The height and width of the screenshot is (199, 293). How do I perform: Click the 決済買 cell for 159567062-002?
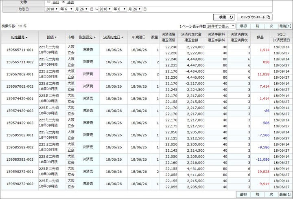click(x=88, y=86)
